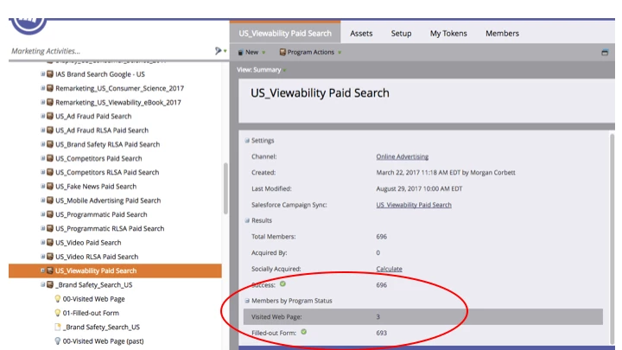The width and height of the screenshot is (622, 350).
Task: Click Calculate for Socially Acquired
Action: pyautogui.click(x=389, y=269)
